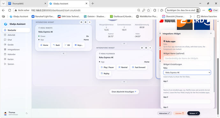Add widget below the sun position card
The height and width of the screenshot is (118, 220).
click(x=124, y=44)
